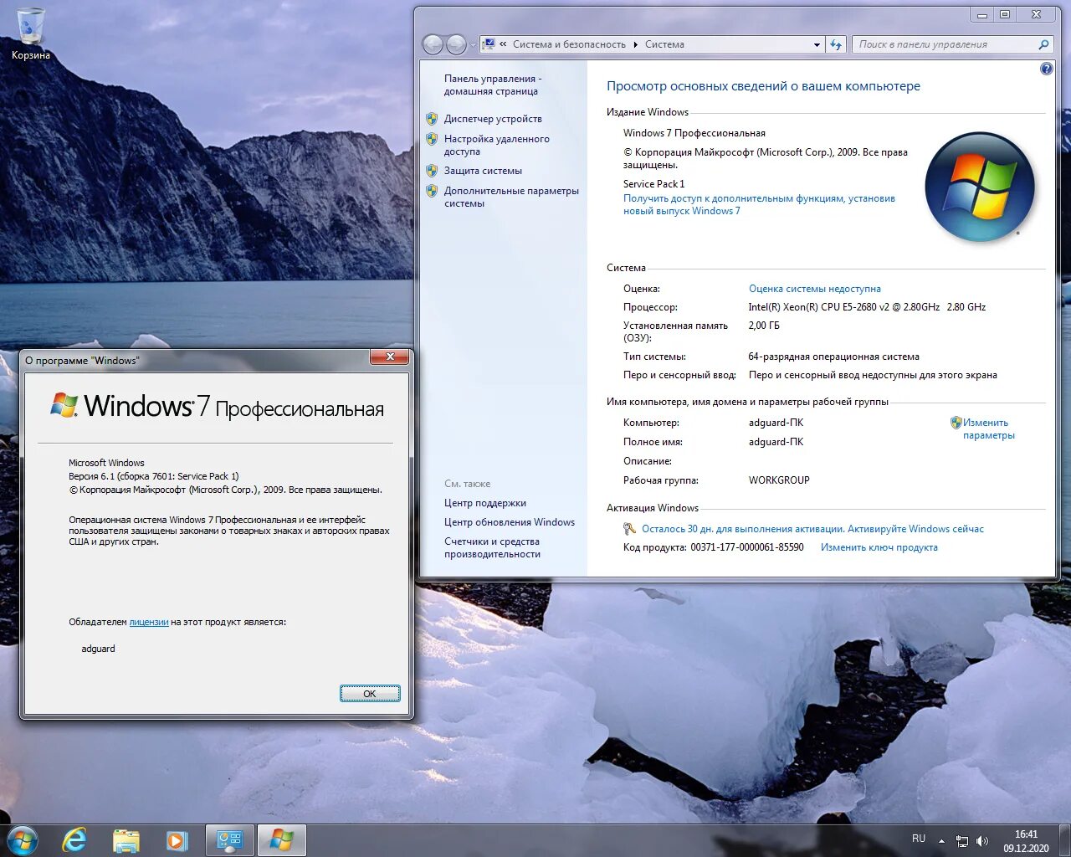Open recent pages dropdown near navigation arrows
Image resolution: width=1071 pixels, height=857 pixels.
coord(473,45)
